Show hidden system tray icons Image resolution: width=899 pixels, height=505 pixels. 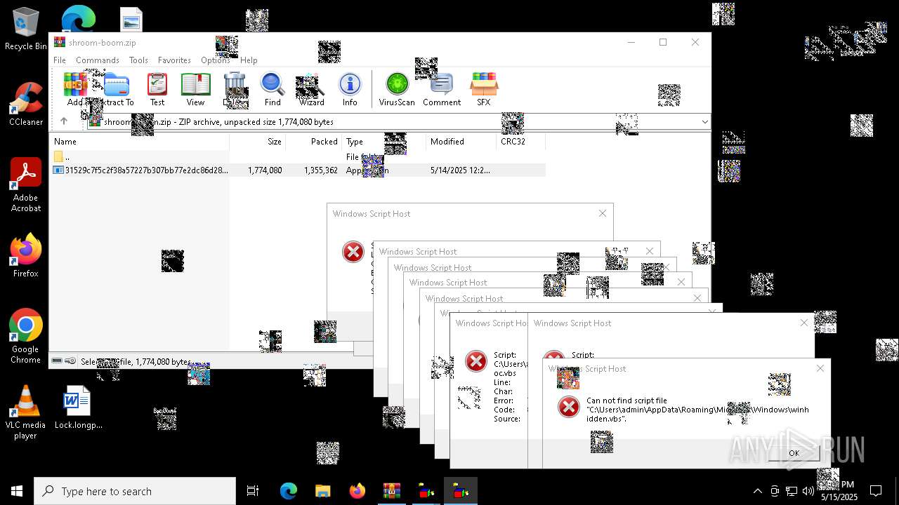[x=757, y=491]
